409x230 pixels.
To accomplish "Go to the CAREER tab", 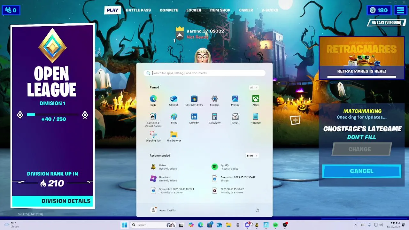I will pos(246,10).
